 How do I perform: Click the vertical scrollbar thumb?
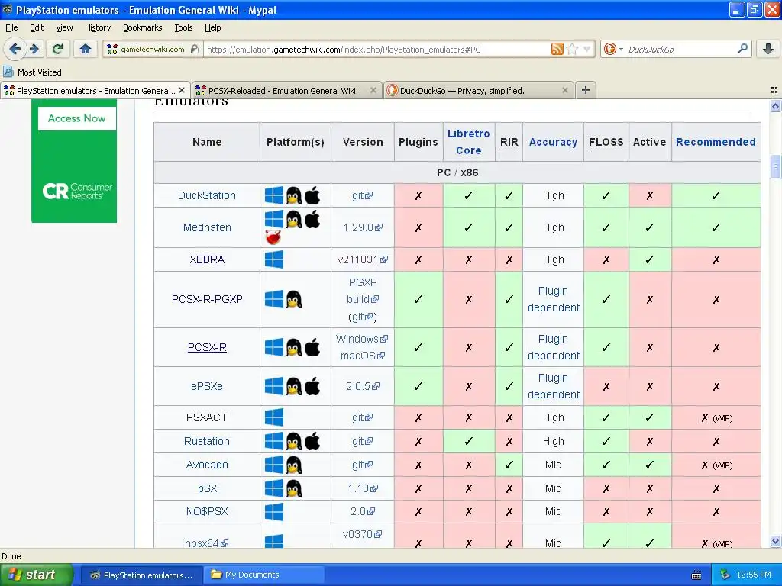(775, 167)
